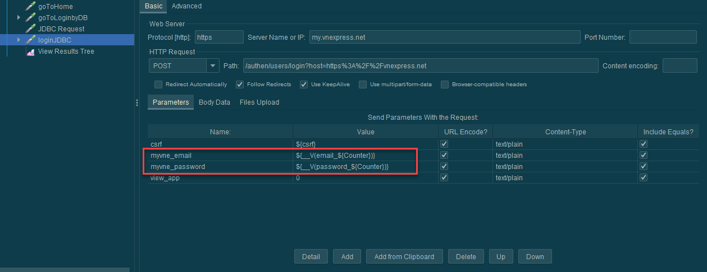The height and width of the screenshot is (272, 707).
Task: Click the goToLoginbyDB sampler icon
Action: coord(30,18)
